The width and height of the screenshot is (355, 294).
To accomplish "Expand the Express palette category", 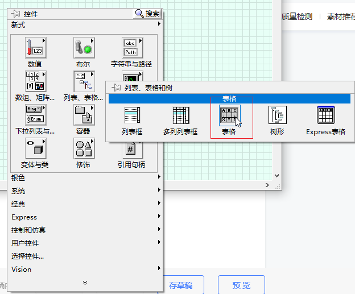I will pos(85,217).
